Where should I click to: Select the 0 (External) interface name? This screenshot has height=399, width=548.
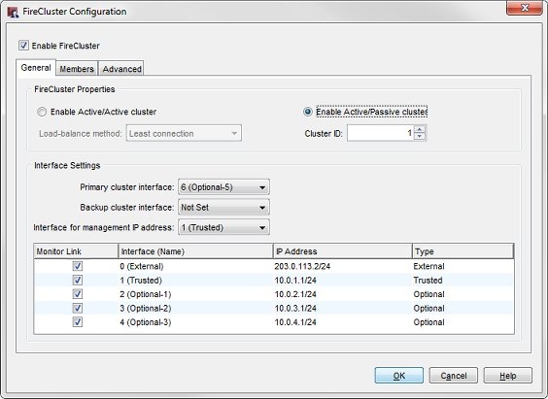click(x=142, y=266)
